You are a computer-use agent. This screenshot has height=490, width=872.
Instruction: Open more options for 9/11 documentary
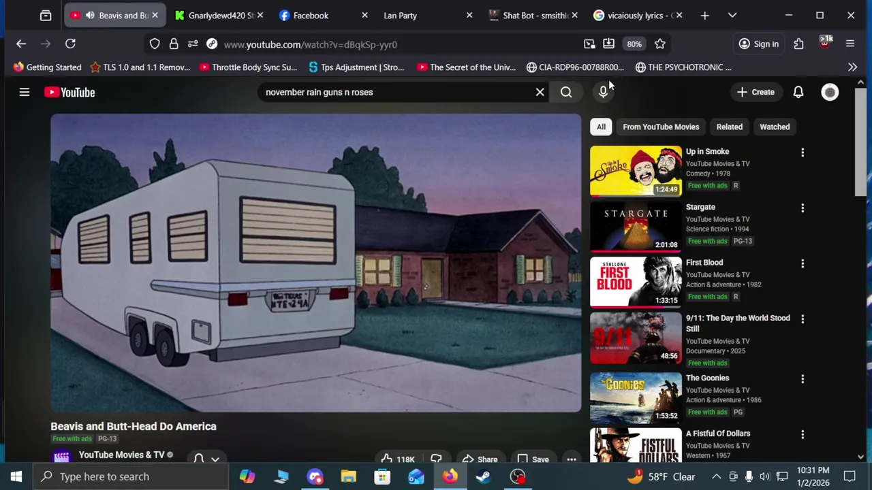803,318
